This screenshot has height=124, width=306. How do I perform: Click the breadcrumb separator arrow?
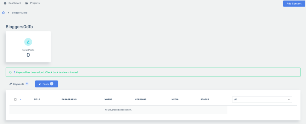[8, 13]
